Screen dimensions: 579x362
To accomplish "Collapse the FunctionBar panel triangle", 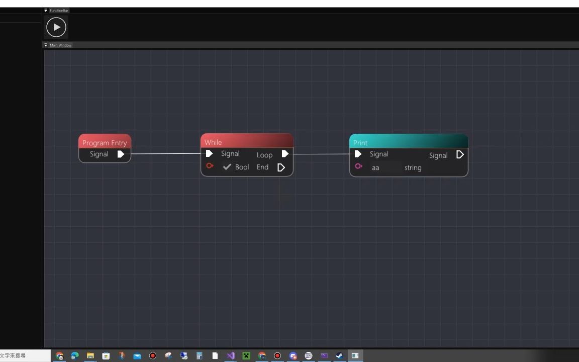I will [x=46, y=11].
